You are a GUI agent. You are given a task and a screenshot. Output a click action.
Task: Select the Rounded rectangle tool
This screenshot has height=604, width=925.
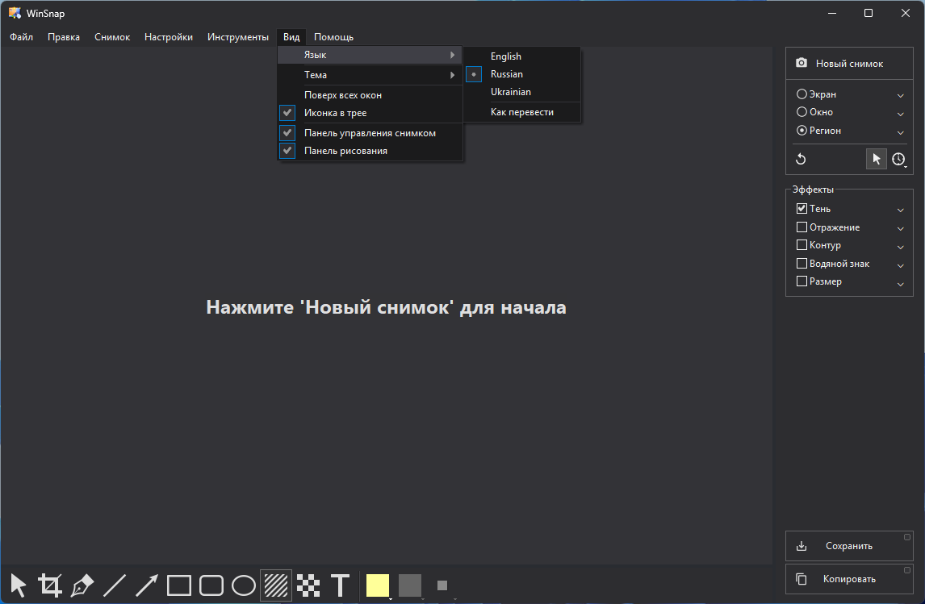click(211, 585)
